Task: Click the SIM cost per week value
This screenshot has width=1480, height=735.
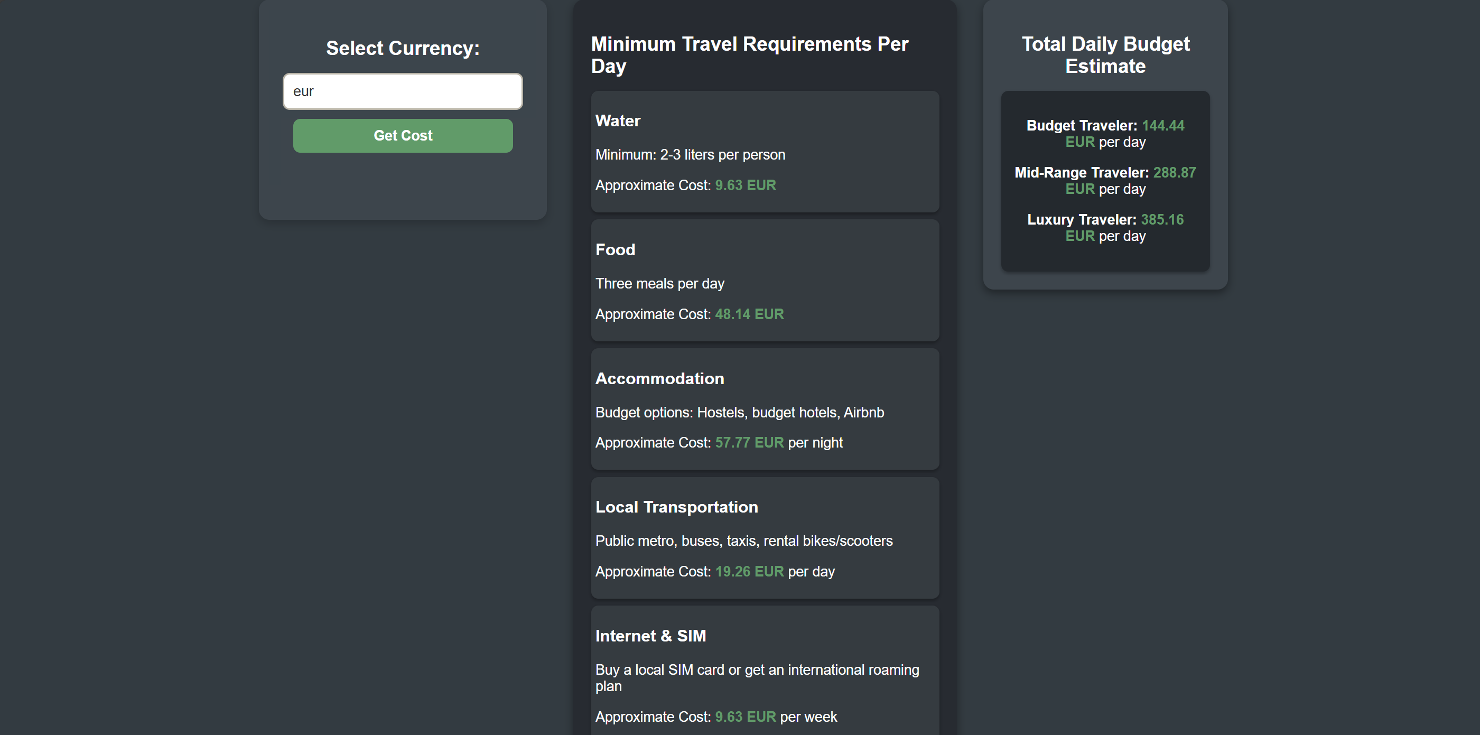Action: (x=744, y=717)
